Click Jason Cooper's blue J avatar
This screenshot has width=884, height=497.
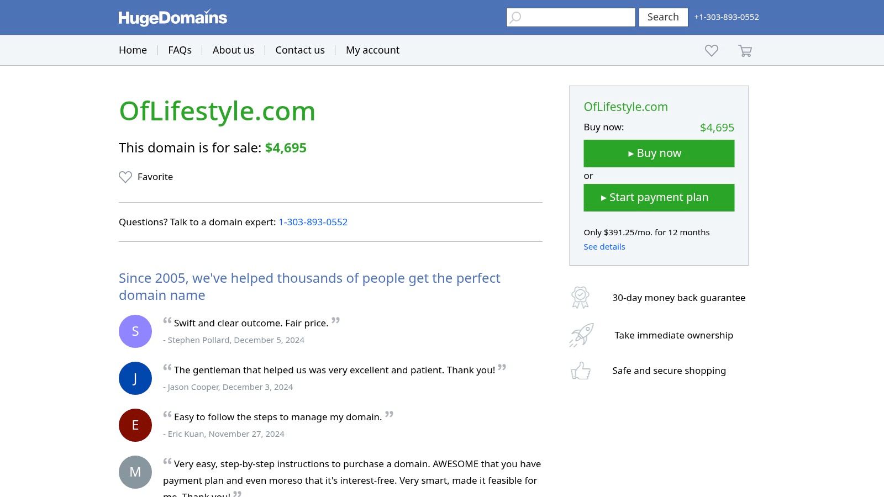pyautogui.click(x=135, y=378)
